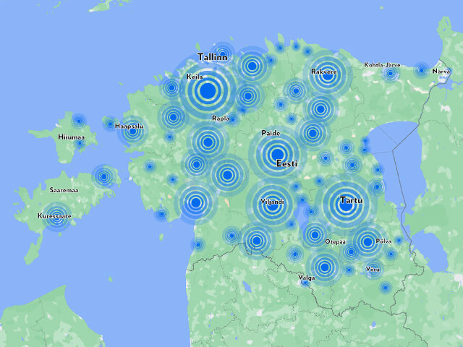Select the Viljandi label
The width and height of the screenshot is (463, 347).
point(272,202)
